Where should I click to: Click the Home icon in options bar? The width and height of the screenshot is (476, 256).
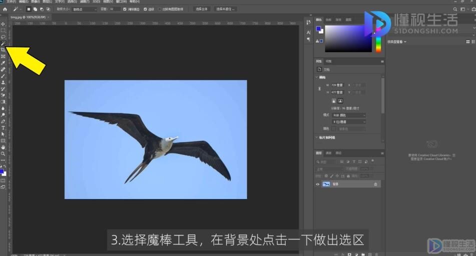5,9
